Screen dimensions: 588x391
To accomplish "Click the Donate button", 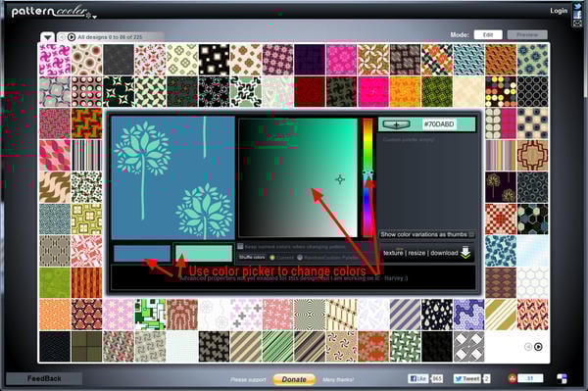I will point(294,379).
